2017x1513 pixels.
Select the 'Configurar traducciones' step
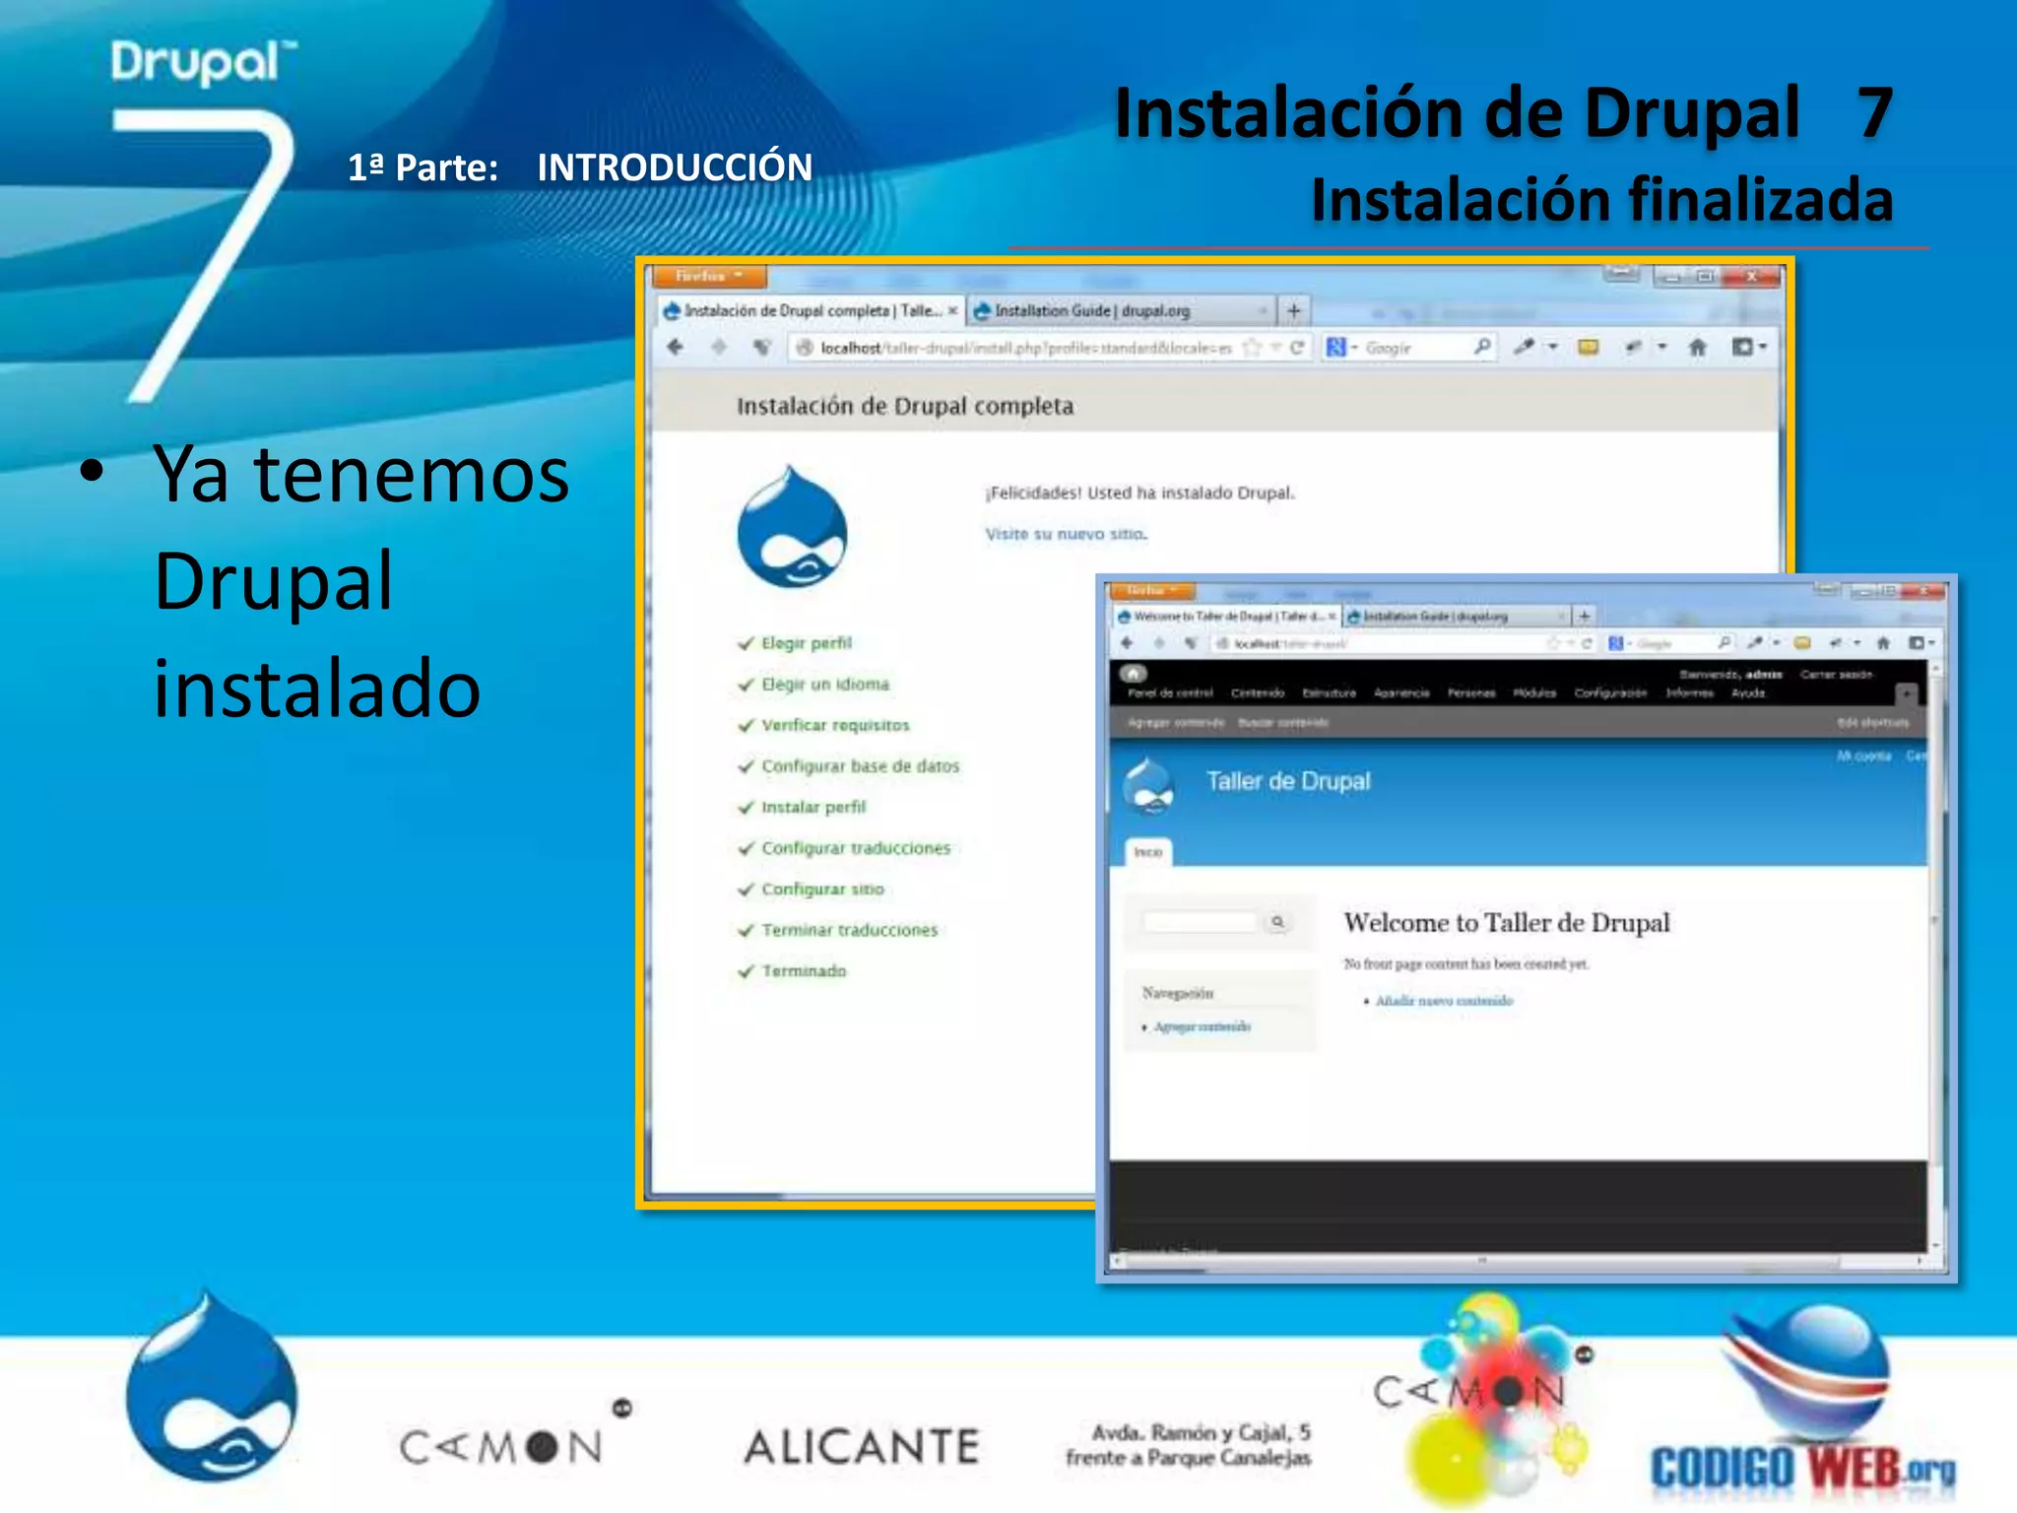856,848
